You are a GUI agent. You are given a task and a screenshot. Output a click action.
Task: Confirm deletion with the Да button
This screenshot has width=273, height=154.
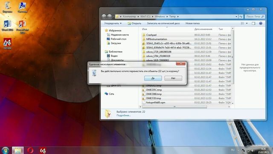[153, 78]
